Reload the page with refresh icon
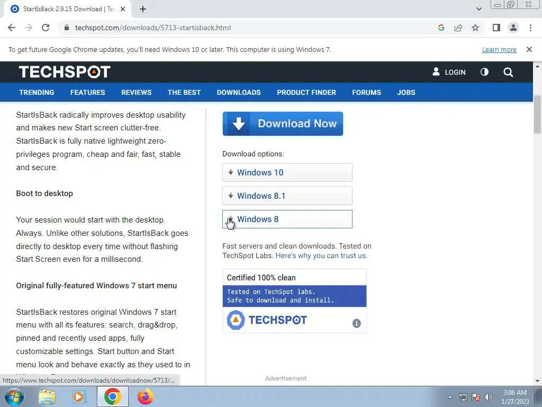This screenshot has height=407, width=542. (x=46, y=28)
